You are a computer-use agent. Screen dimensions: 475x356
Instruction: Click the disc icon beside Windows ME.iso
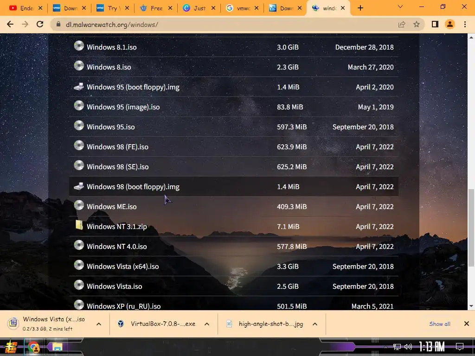(79, 205)
